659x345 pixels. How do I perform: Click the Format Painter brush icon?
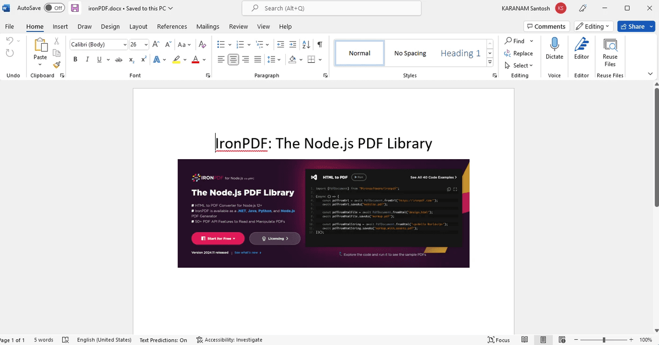[x=57, y=65]
